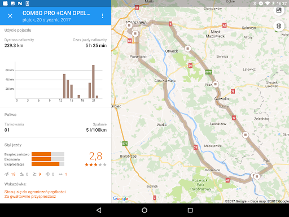Tap the speeding events icon showing 19
Screen dimensions: 289x217
point(7,174)
